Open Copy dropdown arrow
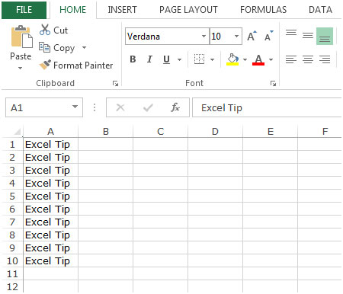The image size is (343, 294). pos(84,47)
